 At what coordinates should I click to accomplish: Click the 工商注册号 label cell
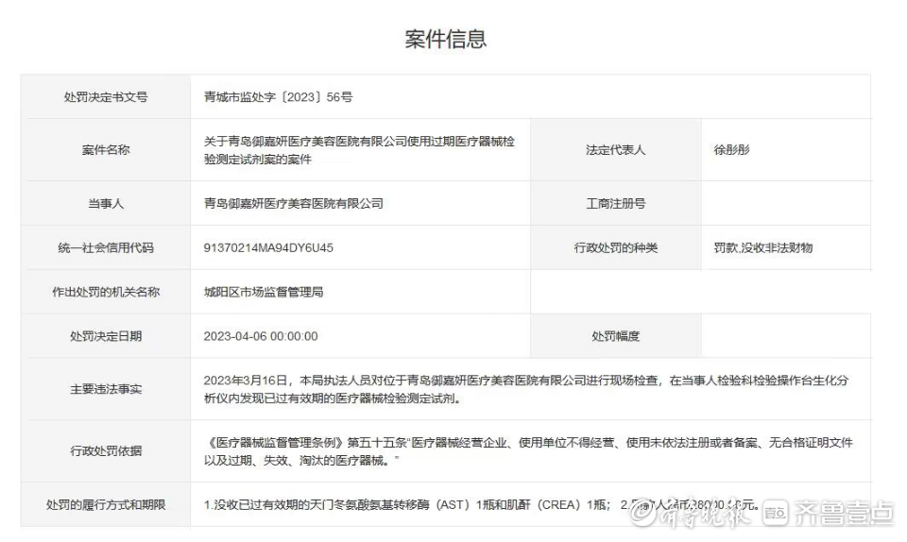pos(615,203)
